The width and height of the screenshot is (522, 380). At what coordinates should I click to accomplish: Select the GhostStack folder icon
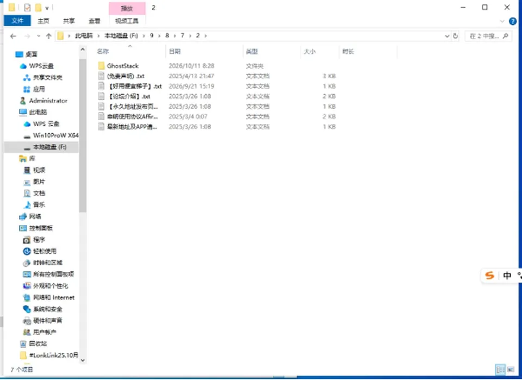coord(101,66)
